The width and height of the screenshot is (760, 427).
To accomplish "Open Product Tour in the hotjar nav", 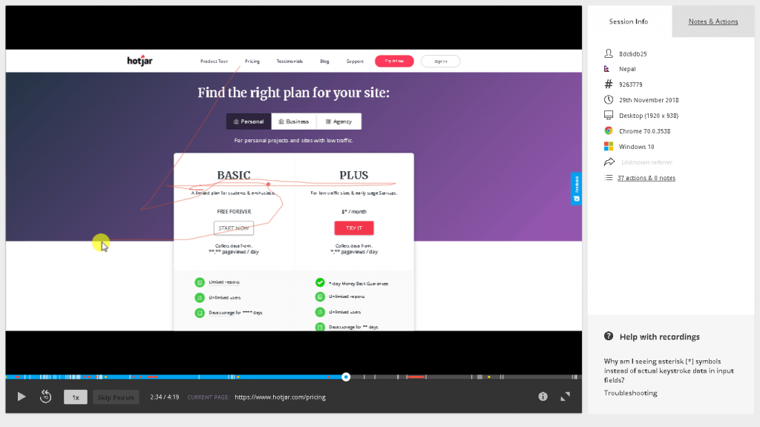I will point(214,61).
